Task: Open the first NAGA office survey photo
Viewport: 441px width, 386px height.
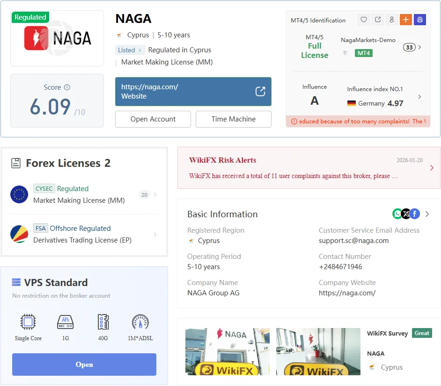Action: [x=228, y=351]
